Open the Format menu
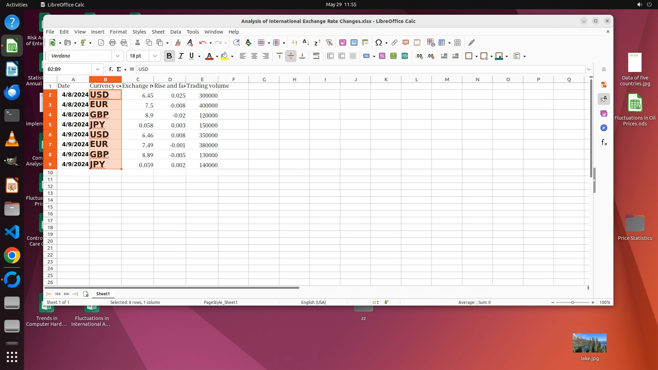 [x=118, y=32]
